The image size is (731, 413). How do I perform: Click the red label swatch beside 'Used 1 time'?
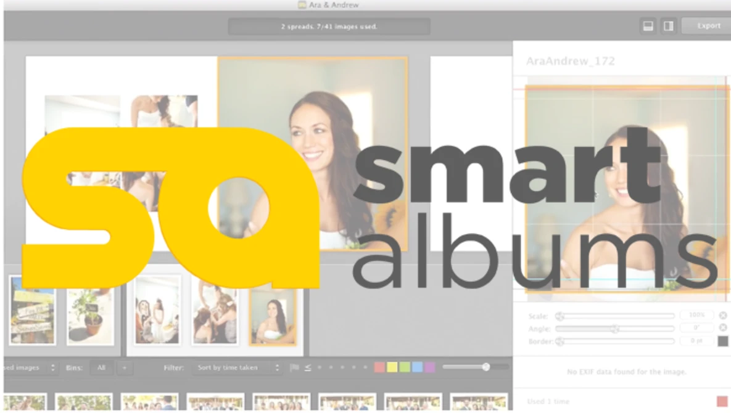click(722, 401)
